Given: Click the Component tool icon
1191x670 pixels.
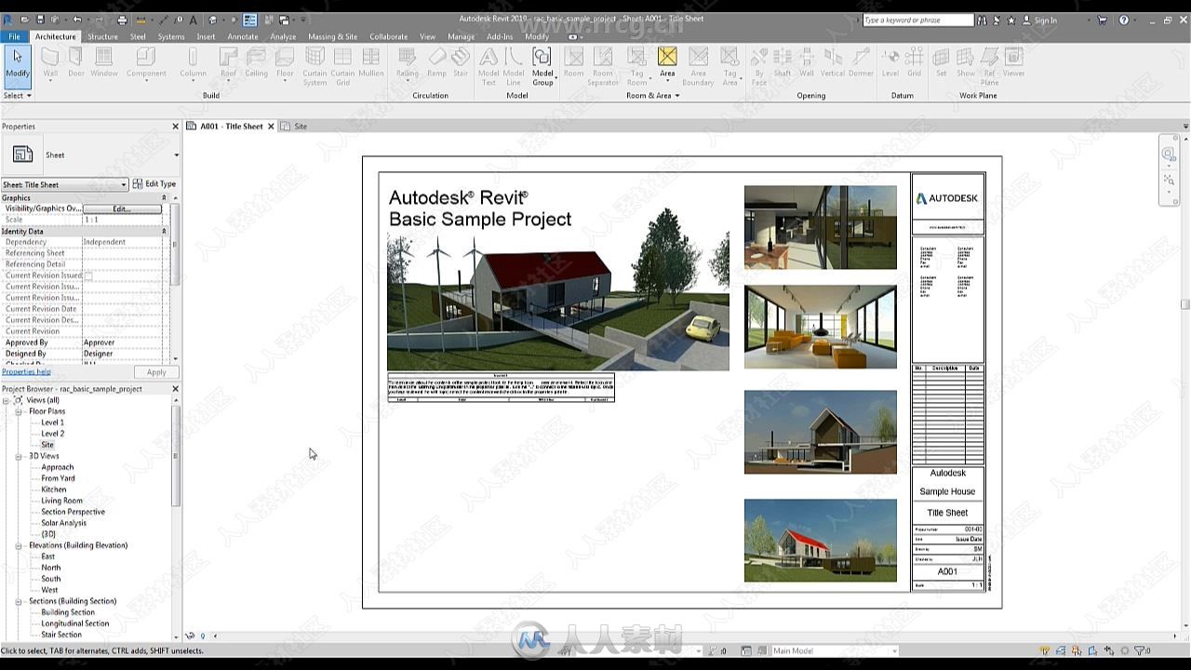Looking at the screenshot, I should coord(146,59).
